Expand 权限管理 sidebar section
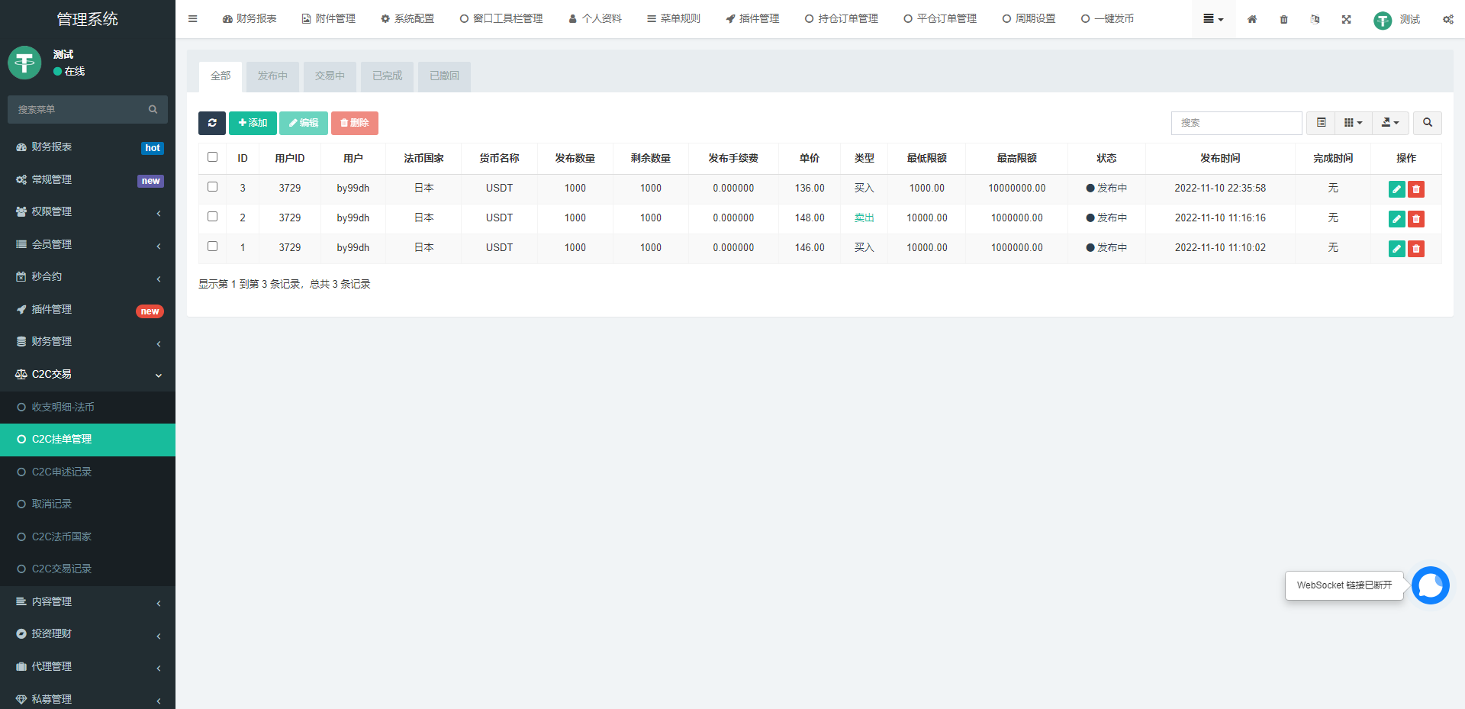 click(x=88, y=212)
